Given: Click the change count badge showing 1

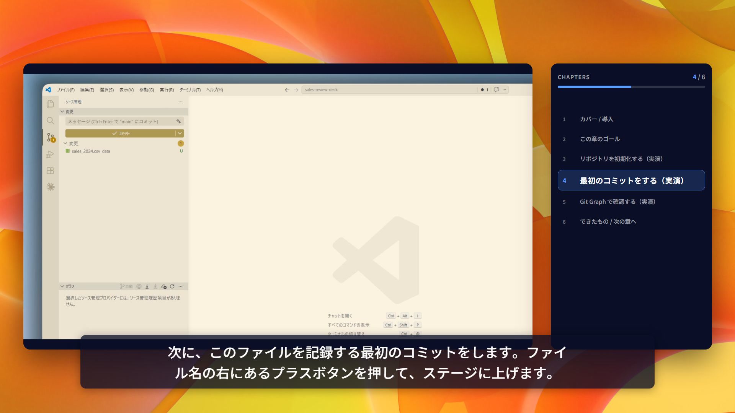Looking at the screenshot, I should [x=181, y=143].
